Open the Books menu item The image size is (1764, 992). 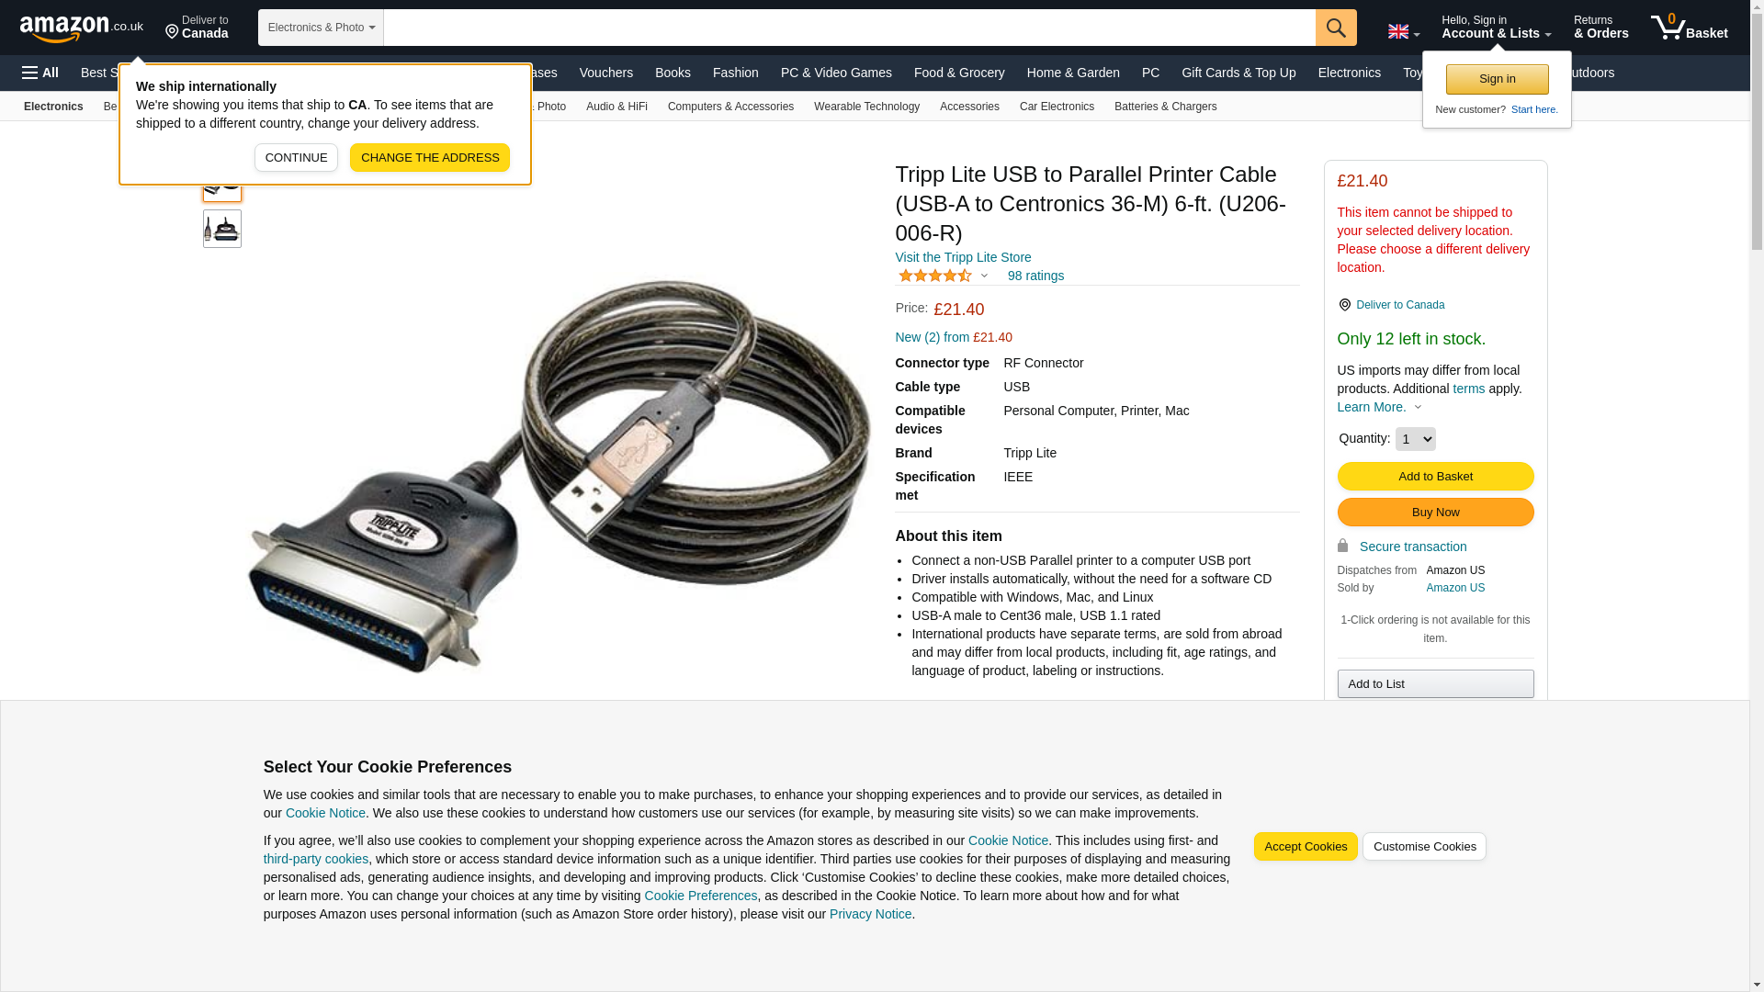click(673, 73)
